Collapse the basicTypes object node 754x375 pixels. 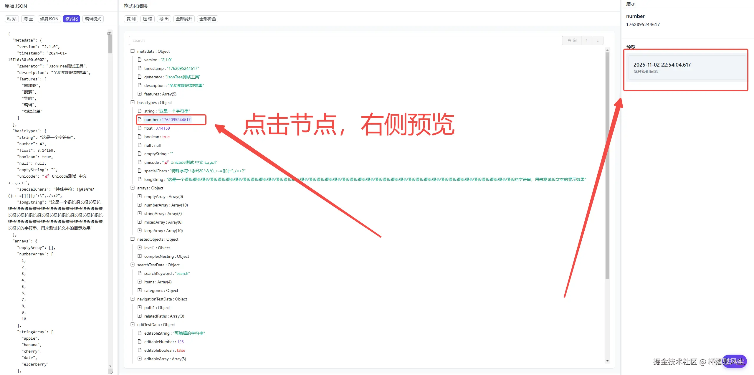click(133, 102)
